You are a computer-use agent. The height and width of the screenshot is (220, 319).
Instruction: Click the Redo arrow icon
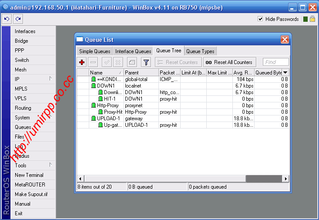[x=18, y=19]
